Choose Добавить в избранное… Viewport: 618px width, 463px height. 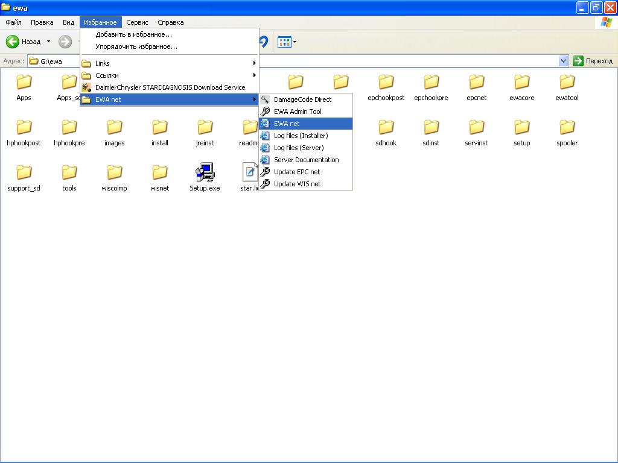170,34
